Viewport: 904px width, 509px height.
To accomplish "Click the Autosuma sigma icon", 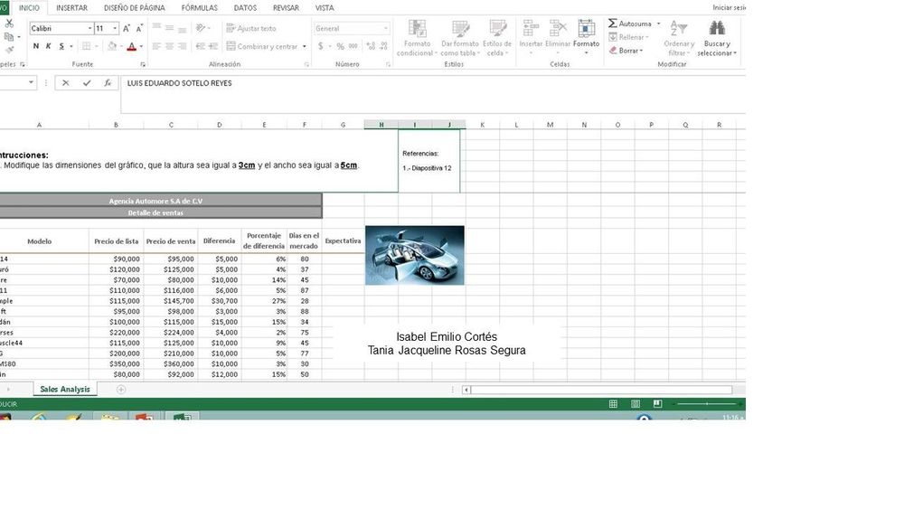I will (x=613, y=24).
